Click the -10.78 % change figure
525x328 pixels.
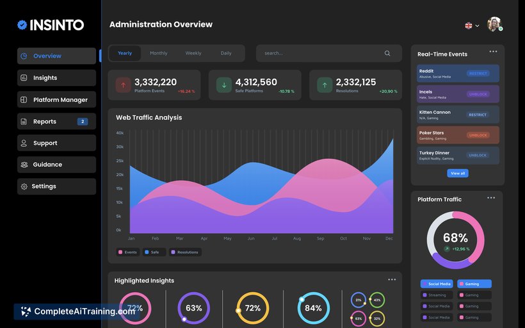tap(286, 92)
